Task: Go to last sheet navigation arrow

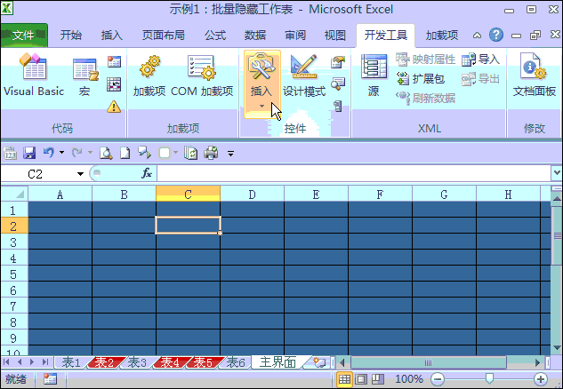Action: (44, 362)
